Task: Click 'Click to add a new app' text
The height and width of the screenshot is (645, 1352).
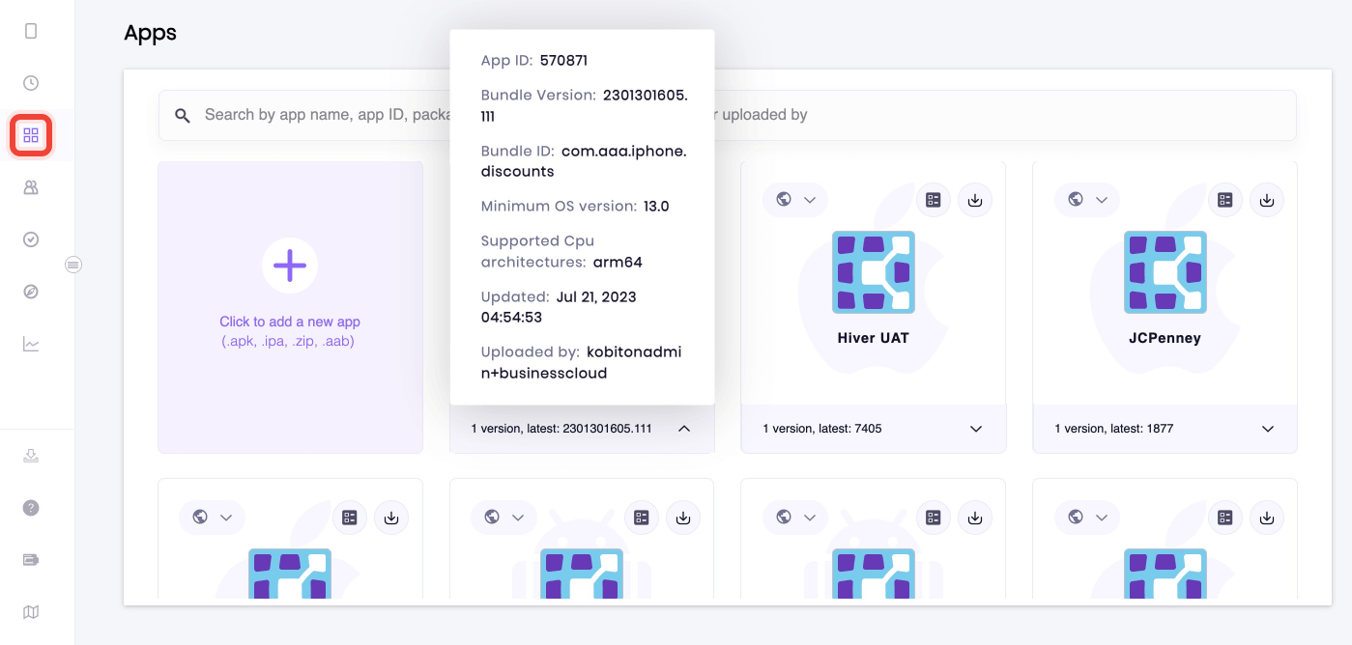Action: click(290, 322)
